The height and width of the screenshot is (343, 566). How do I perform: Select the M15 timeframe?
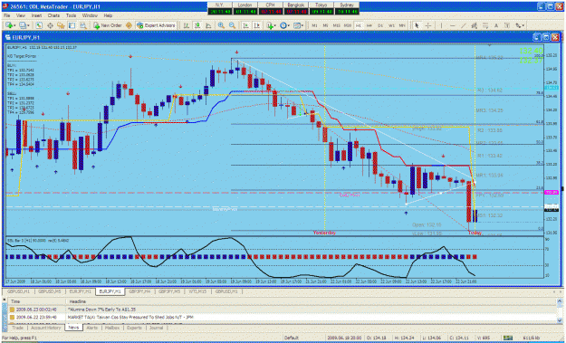click(336, 25)
